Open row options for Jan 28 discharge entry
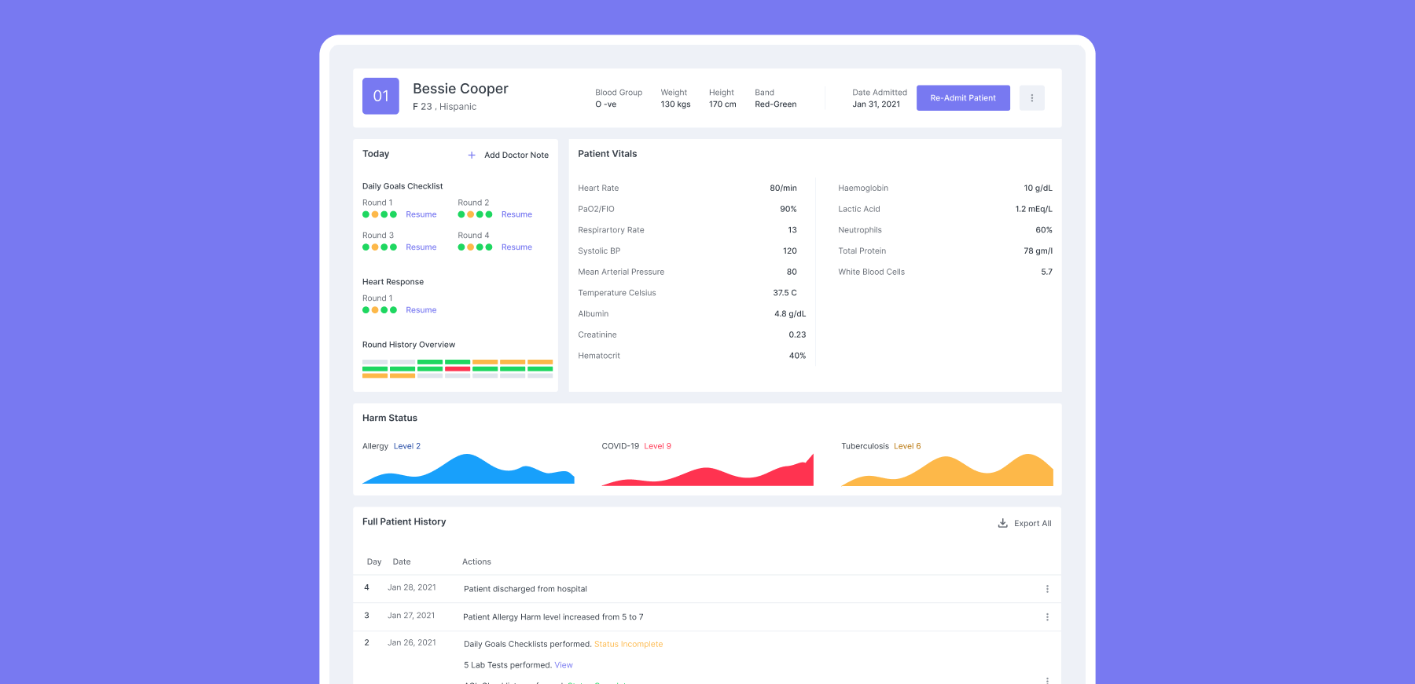 coord(1047,589)
